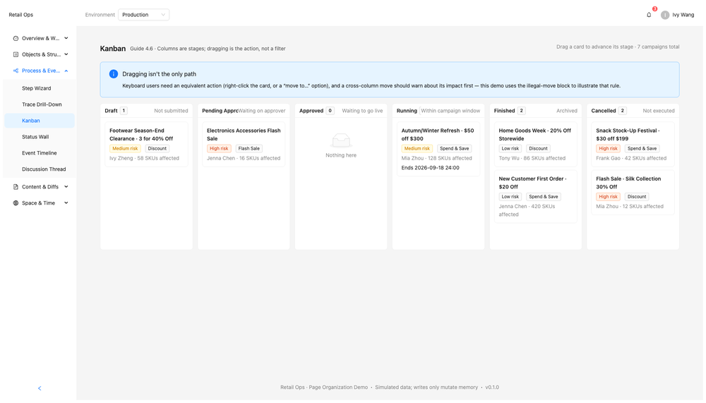Open the Status Wall page
This screenshot has width=706, height=403.
(39, 137)
